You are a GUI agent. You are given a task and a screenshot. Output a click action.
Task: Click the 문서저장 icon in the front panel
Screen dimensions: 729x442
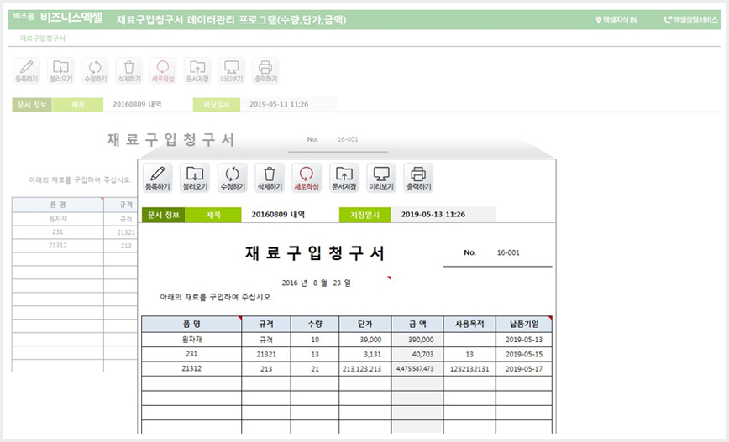(344, 179)
